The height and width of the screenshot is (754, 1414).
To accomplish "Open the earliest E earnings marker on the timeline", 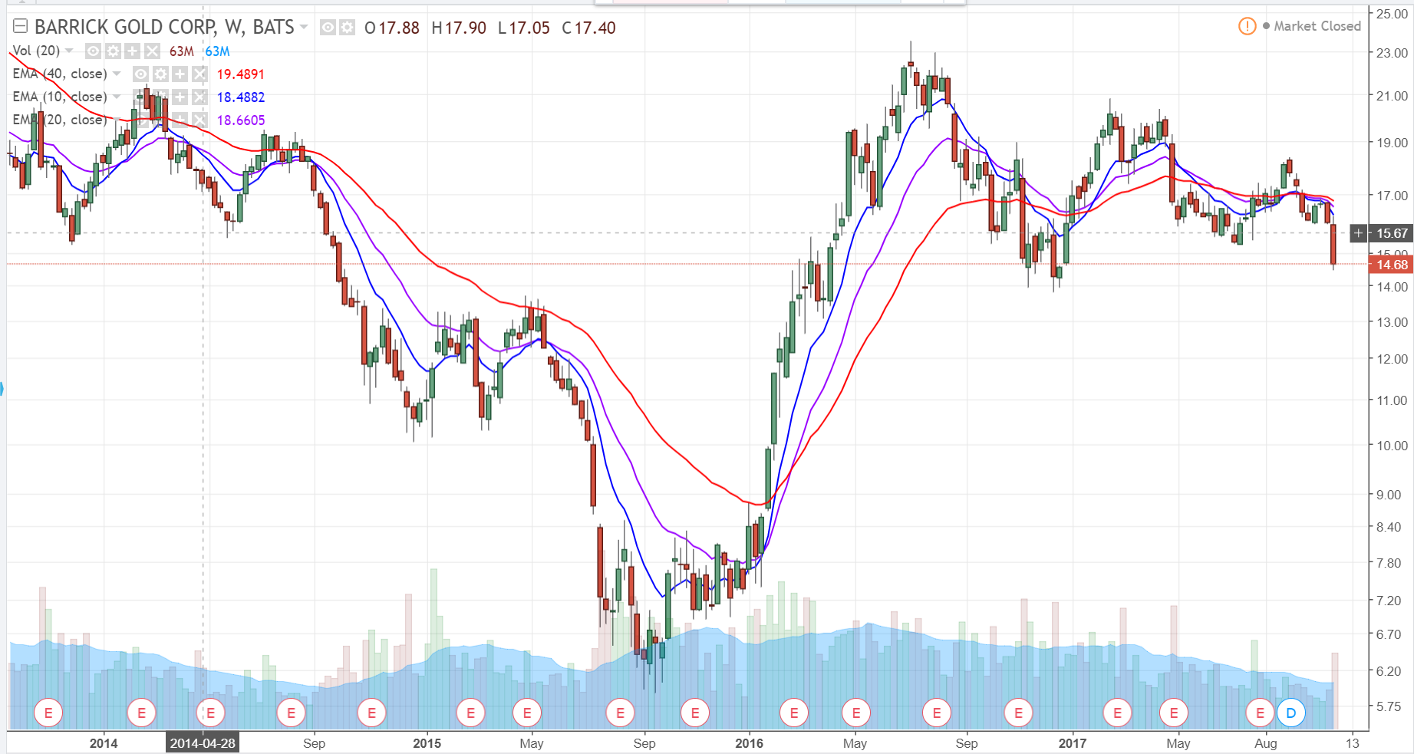I will (48, 713).
